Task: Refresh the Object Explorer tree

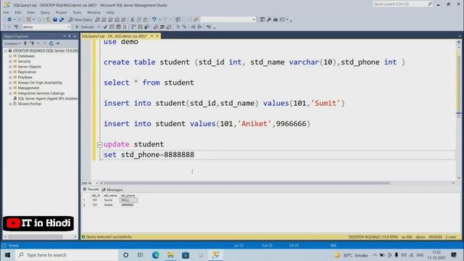Action: click(51, 43)
